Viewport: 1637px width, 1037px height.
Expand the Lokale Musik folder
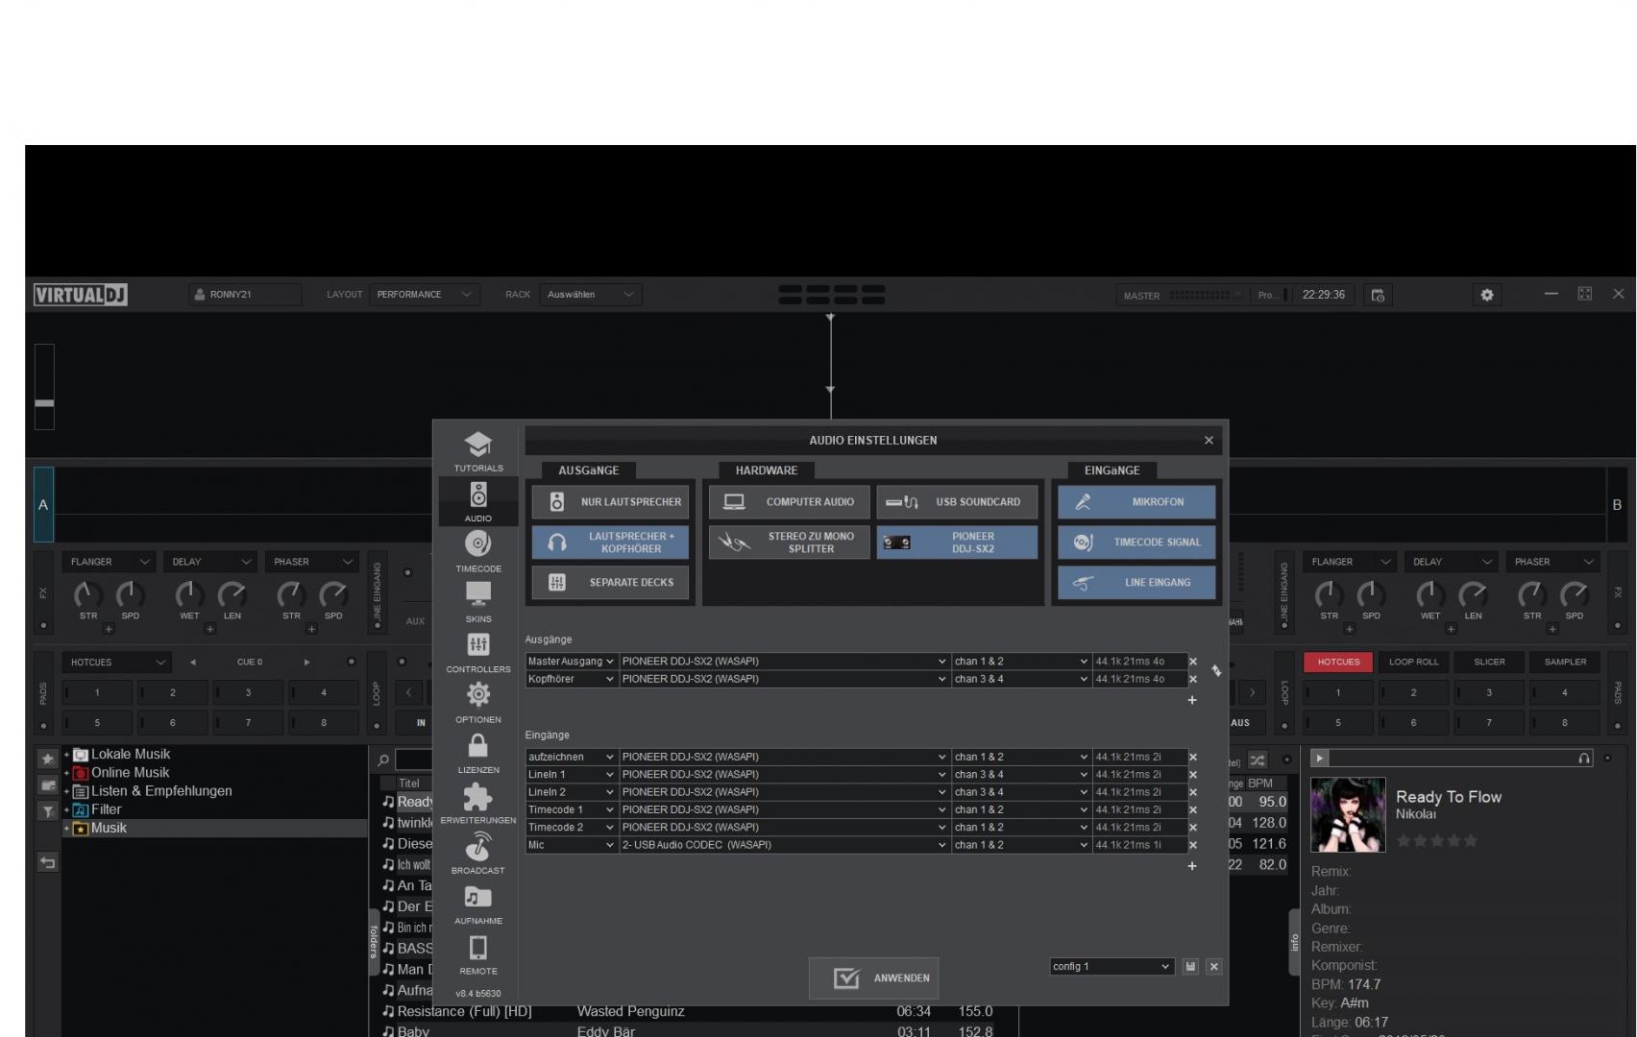[67, 755]
